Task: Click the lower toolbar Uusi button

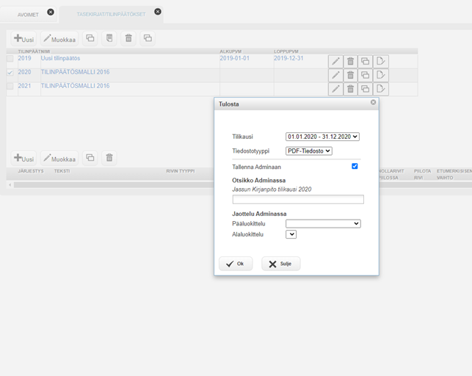Action: click(x=23, y=159)
